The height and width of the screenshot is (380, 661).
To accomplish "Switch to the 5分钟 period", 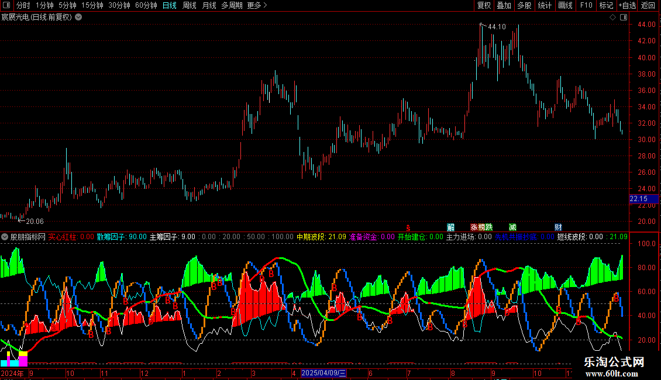I will (x=67, y=5).
